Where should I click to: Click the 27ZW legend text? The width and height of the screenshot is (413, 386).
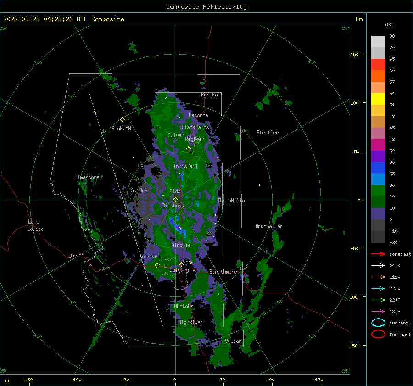[395, 289]
